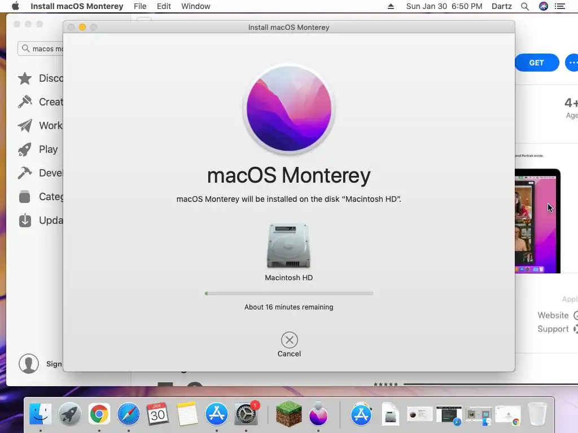Open the Apple menu

tap(15, 6)
